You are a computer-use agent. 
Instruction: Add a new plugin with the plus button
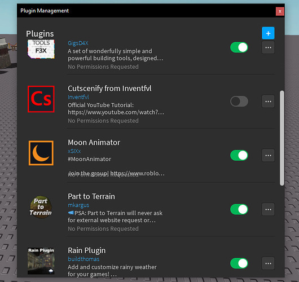click(268, 33)
